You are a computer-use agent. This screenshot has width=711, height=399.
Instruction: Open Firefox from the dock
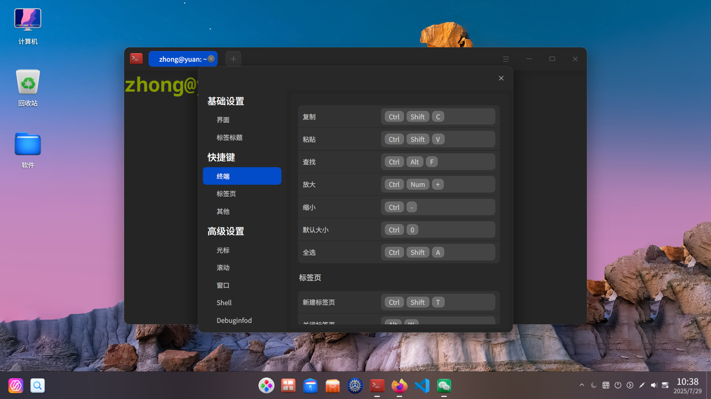[x=400, y=386]
